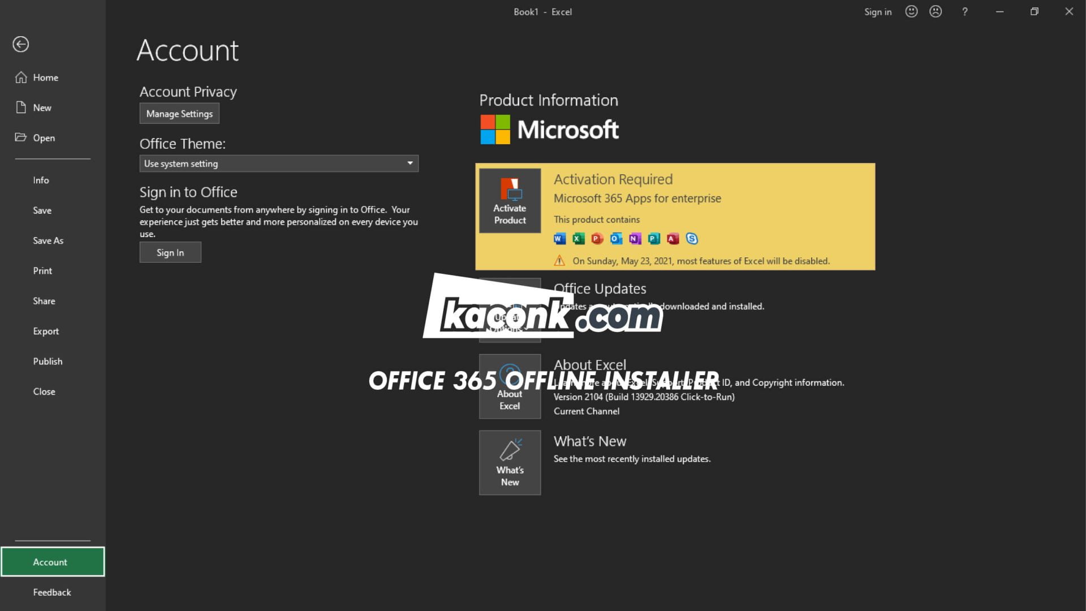This screenshot has width=1086, height=611.
Task: Click the smiley feedback icon in title bar
Action: (x=911, y=11)
